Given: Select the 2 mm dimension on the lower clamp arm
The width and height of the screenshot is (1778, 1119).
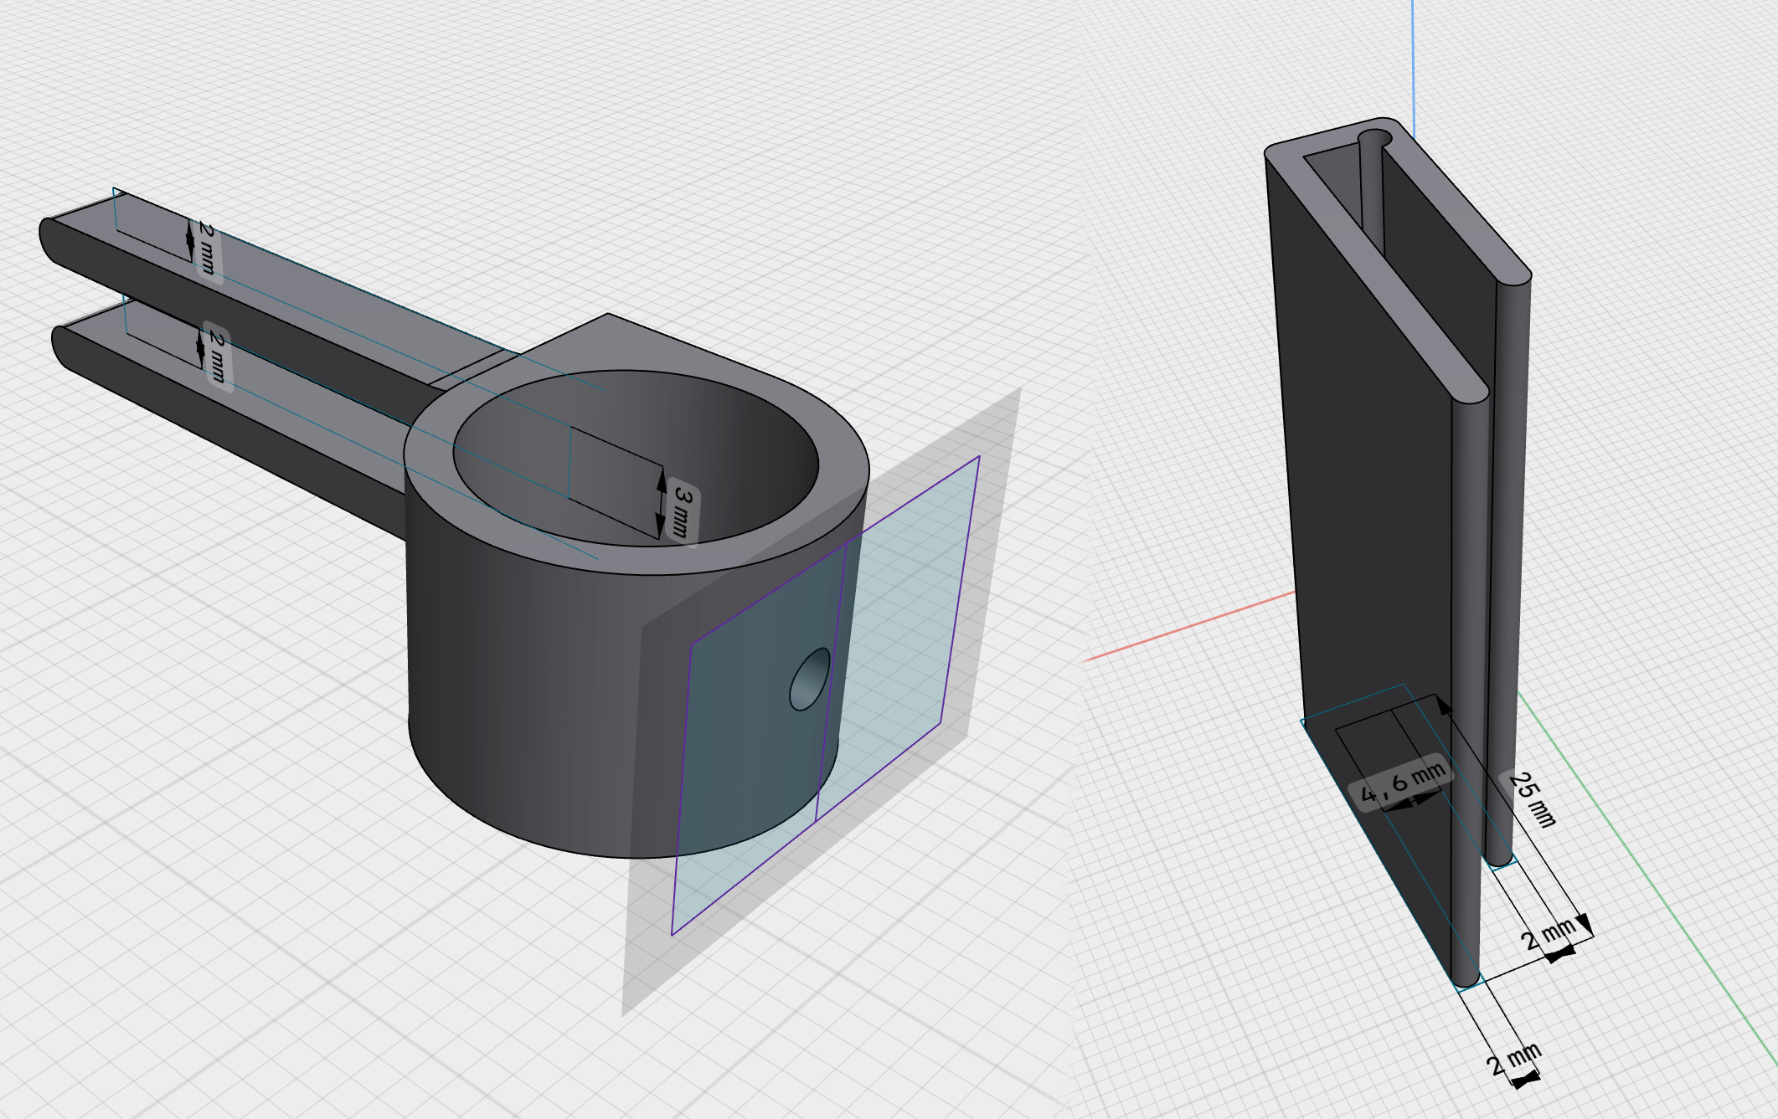Looking at the screenshot, I should [x=217, y=356].
